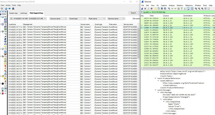This screenshot has height=115, width=215.
Task: Select the log entry at 2:47:11 AM
Action: pyautogui.click(x=73, y=27)
